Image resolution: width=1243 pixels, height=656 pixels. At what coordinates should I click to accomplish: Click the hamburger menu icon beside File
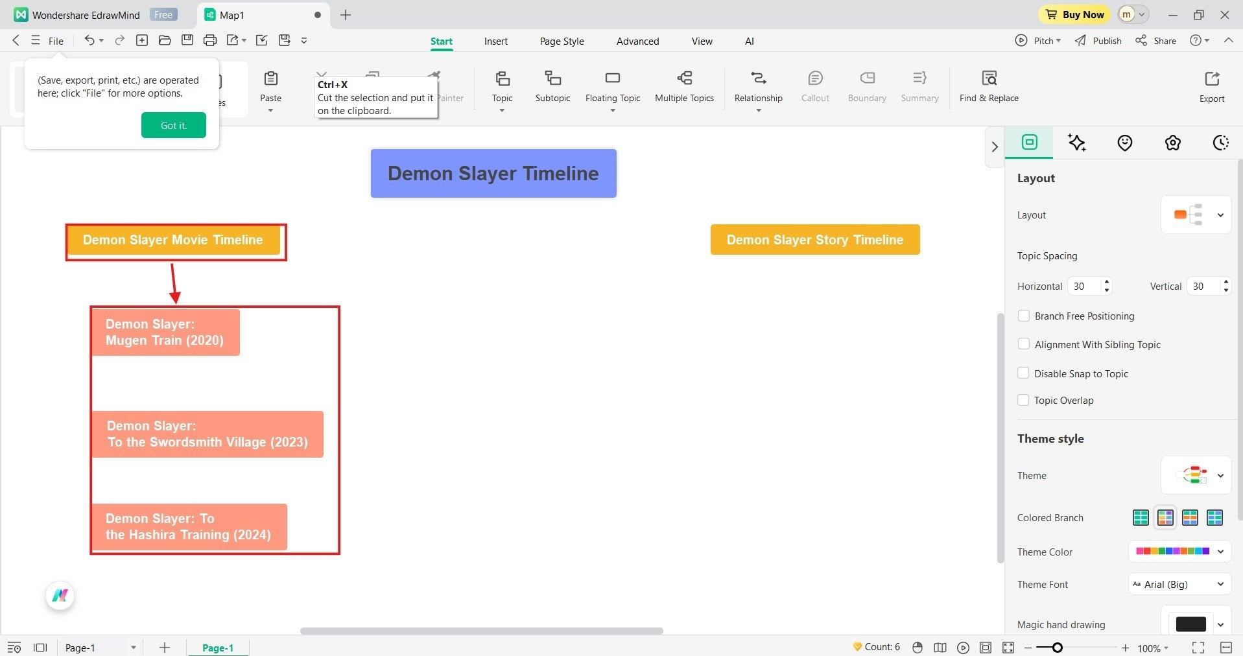click(36, 40)
